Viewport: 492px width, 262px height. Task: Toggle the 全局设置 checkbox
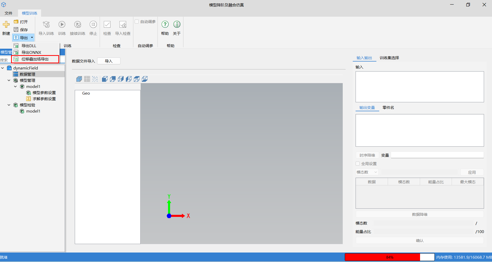coord(358,164)
